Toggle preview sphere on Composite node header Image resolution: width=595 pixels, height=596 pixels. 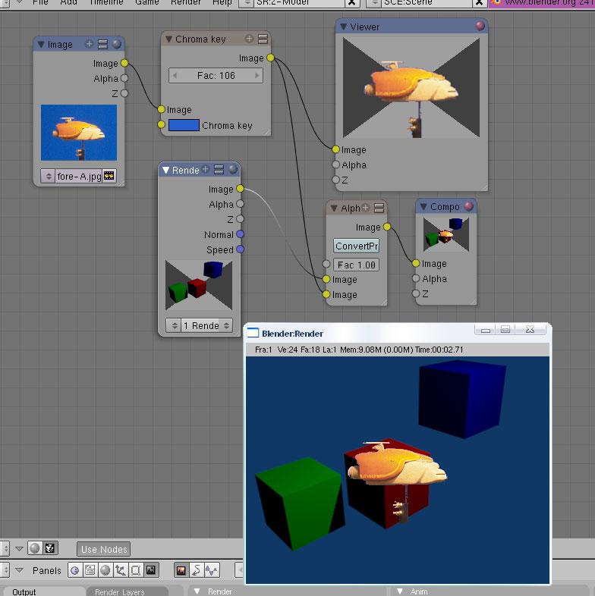(469, 206)
